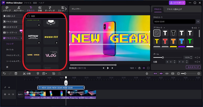Delete the selected clip
Image resolution: width=203 pixels, height=107 pixels.
(x=16, y=73)
